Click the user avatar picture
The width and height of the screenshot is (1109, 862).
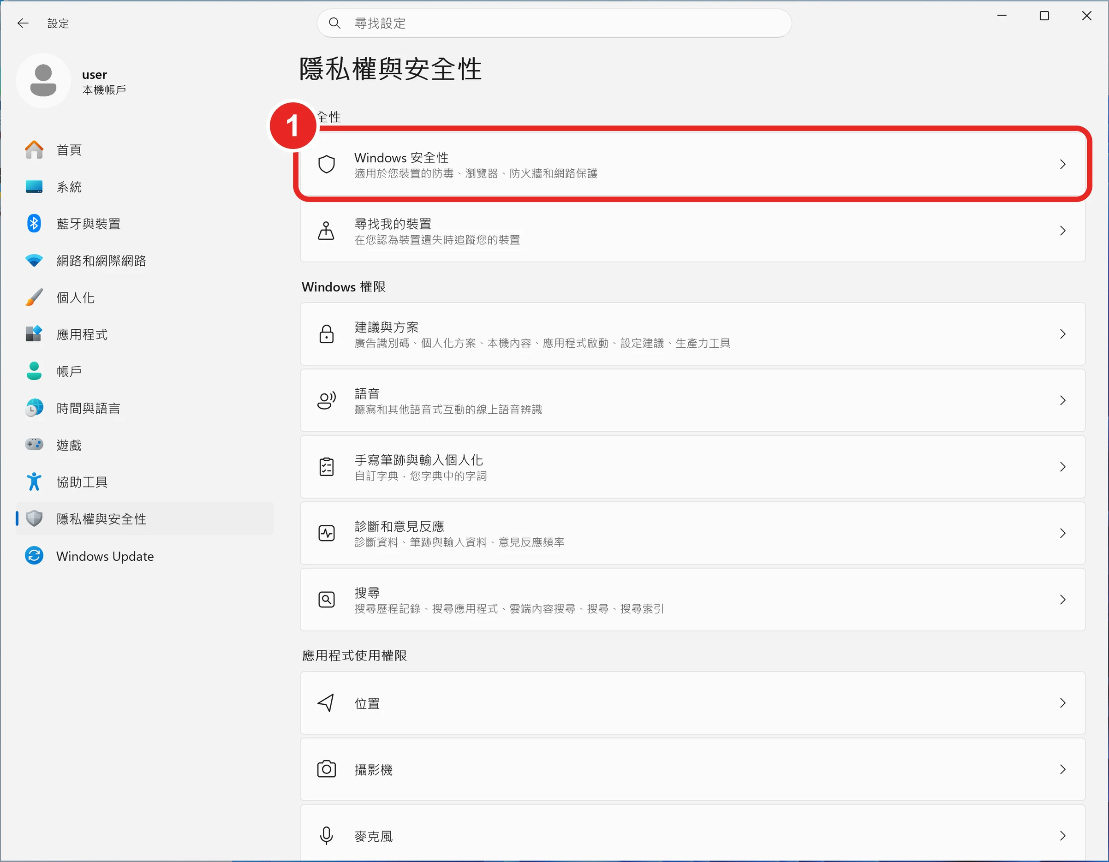tap(43, 81)
